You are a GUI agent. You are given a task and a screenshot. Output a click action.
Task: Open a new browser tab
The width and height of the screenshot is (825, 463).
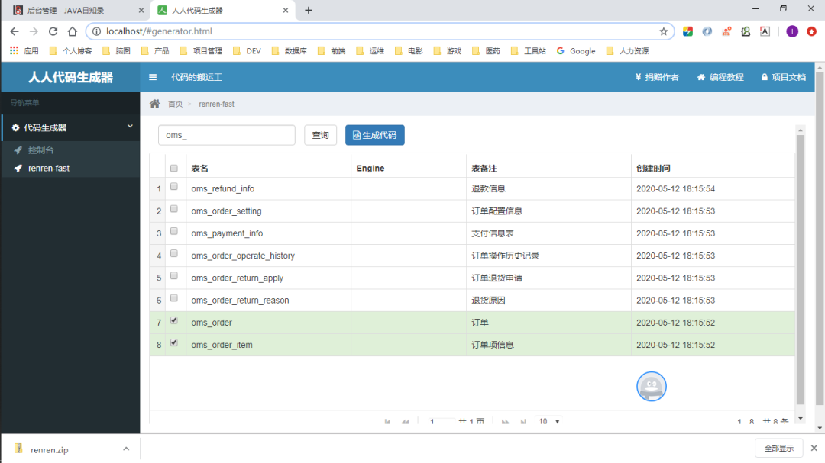point(309,10)
